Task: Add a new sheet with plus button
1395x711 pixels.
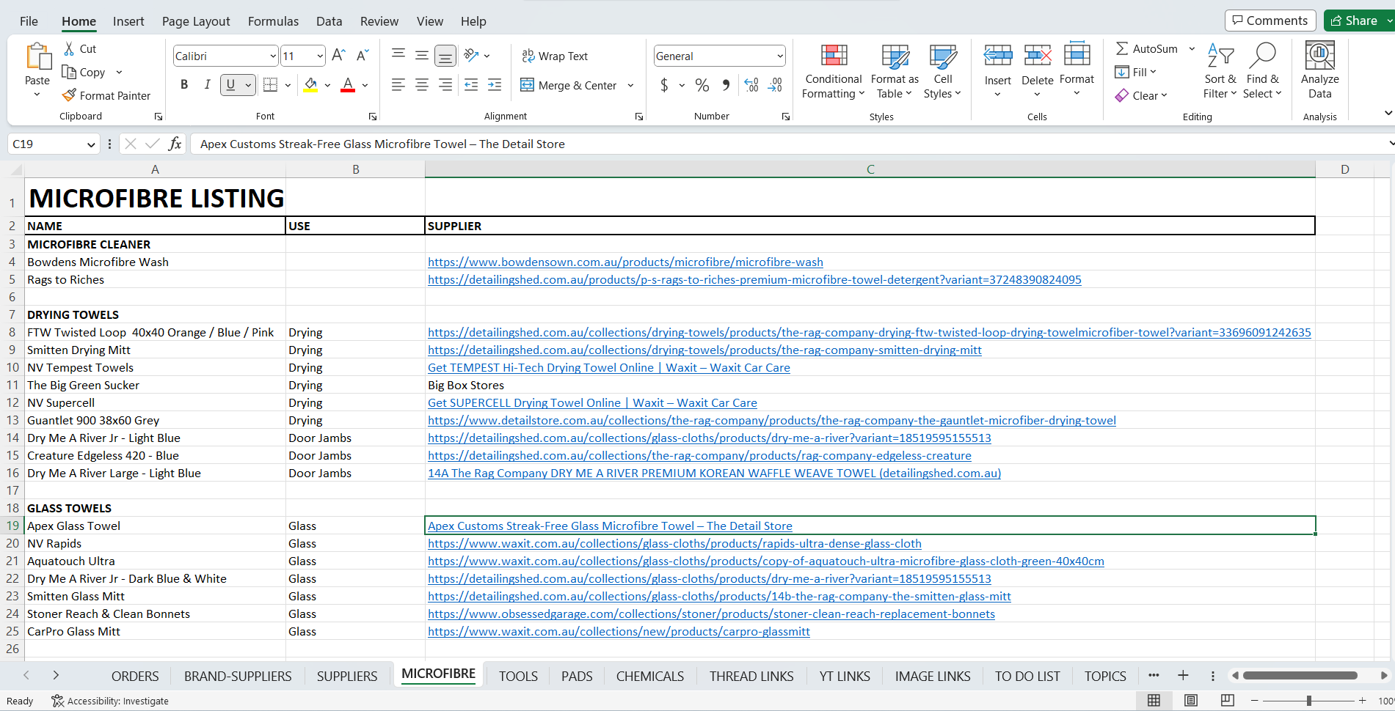Action: tap(1183, 675)
